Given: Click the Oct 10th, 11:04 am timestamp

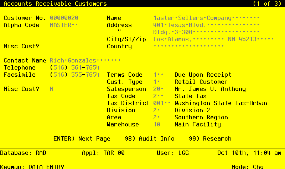Looking at the screenshot, I should tap(249, 153).
